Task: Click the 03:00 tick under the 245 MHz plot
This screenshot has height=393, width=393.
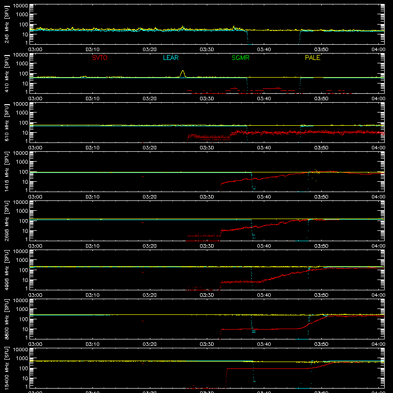Action: pos(35,50)
